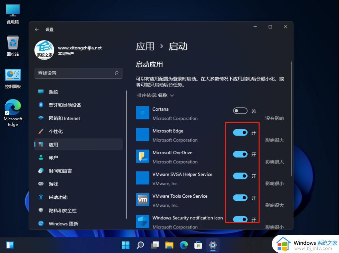Open 时间和语言 settings
The width and height of the screenshot is (339, 253).
pos(78,171)
